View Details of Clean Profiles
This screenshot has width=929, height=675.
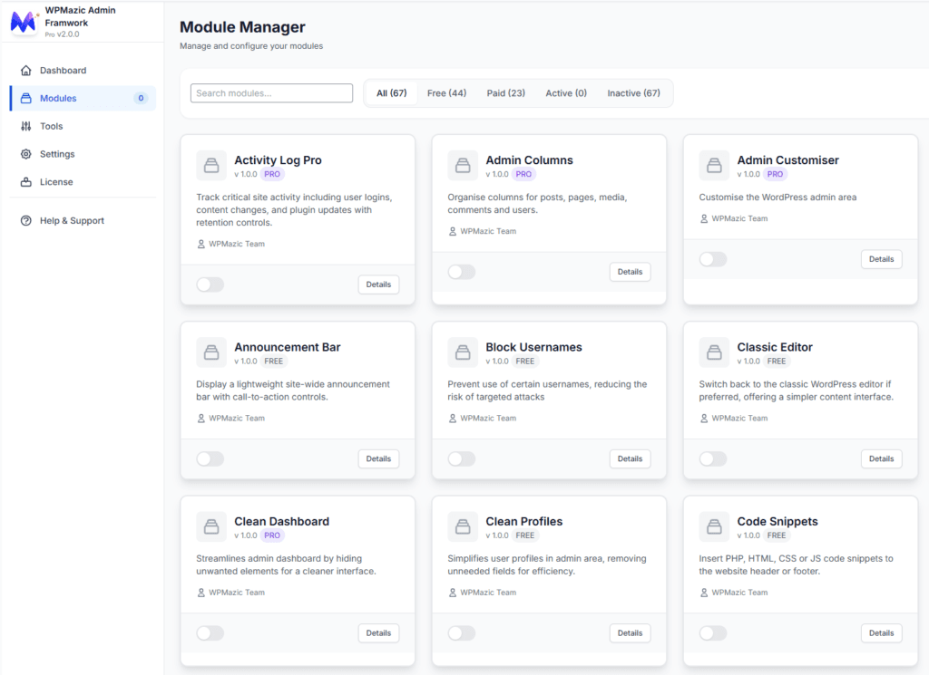(630, 633)
